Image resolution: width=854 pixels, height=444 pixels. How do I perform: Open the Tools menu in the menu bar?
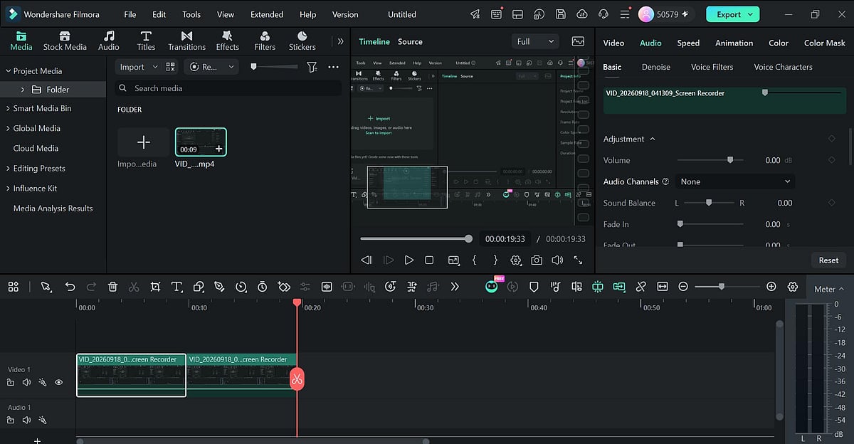(191, 14)
